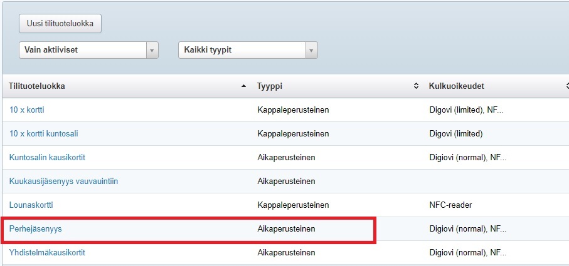Click Aikaperusteinen cell in Kuukausijäsenyys vauvauintiin row
The height and width of the screenshot is (266, 569).
click(286, 182)
